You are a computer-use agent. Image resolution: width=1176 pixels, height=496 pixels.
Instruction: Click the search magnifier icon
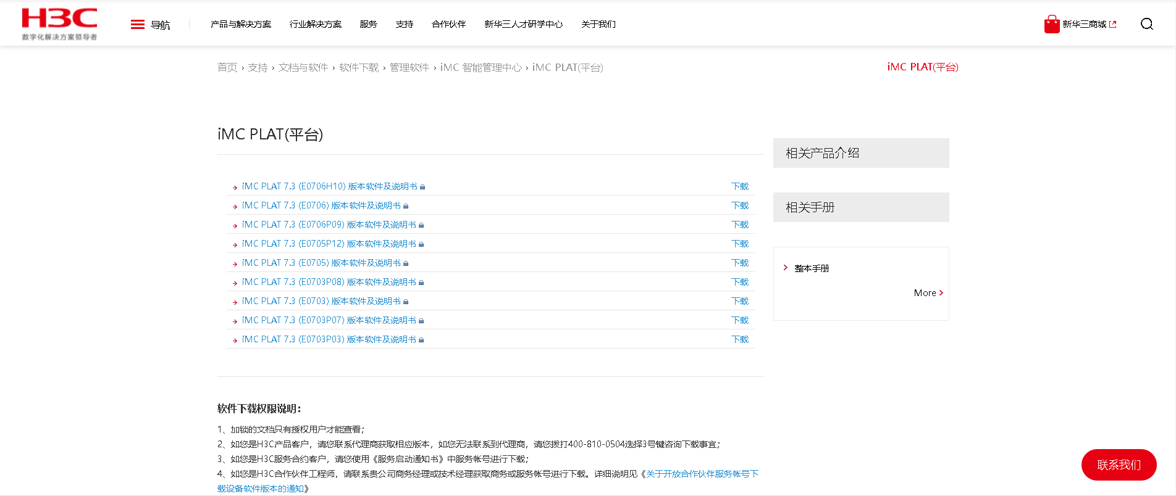tap(1146, 24)
